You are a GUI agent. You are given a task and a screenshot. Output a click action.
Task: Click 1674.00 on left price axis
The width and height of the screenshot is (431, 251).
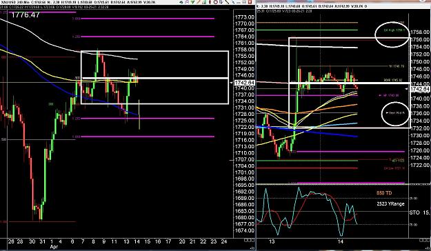(x=244, y=230)
